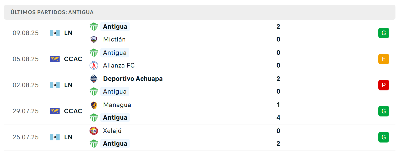Click the Alianza FC team logo

94,65
